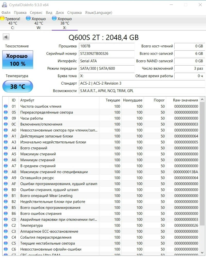Click the Атрибут column header
Viewport: 206px width, 258px height.
point(59,100)
